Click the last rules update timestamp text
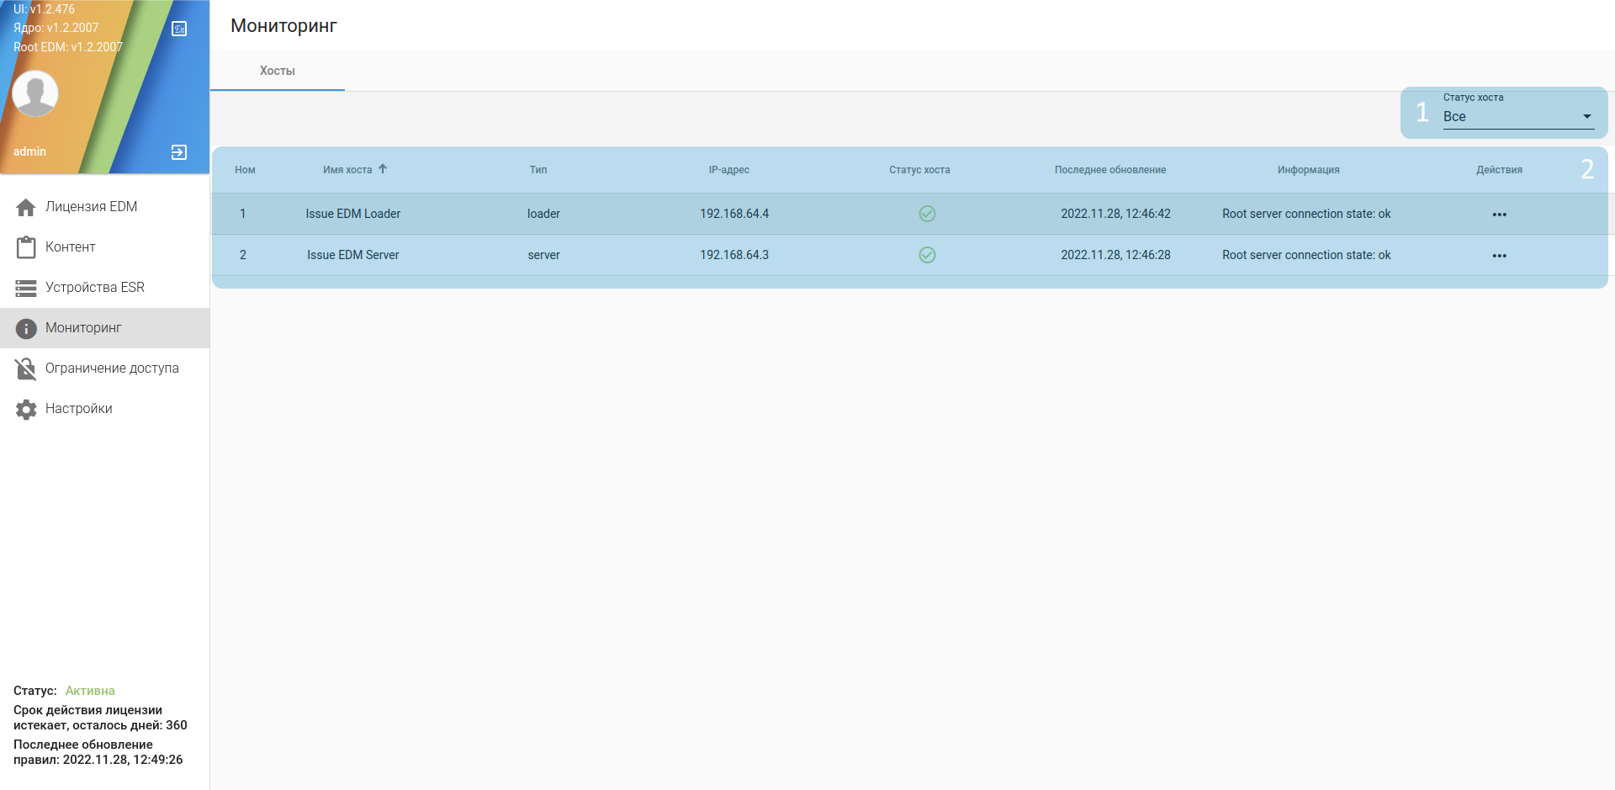Screen dimensions: 1615x790 click(98, 752)
